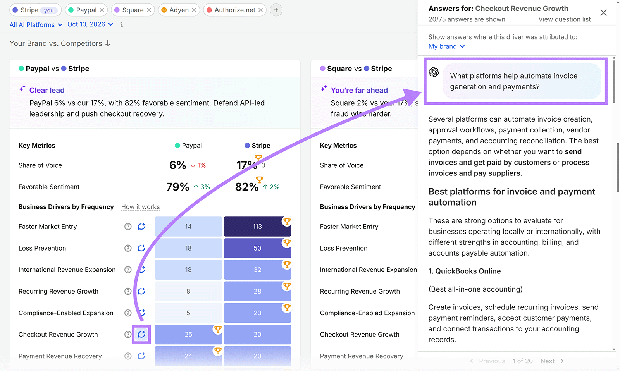The height and width of the screenshot is (371, 620).
Task: Select the Stripe 20 Checkout Revenue Growth cell
Action: (x=257, y=334)
